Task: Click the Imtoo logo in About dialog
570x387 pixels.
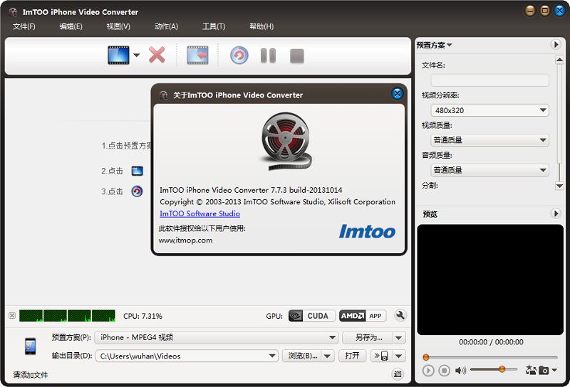Action: click(x=367, y=231)
